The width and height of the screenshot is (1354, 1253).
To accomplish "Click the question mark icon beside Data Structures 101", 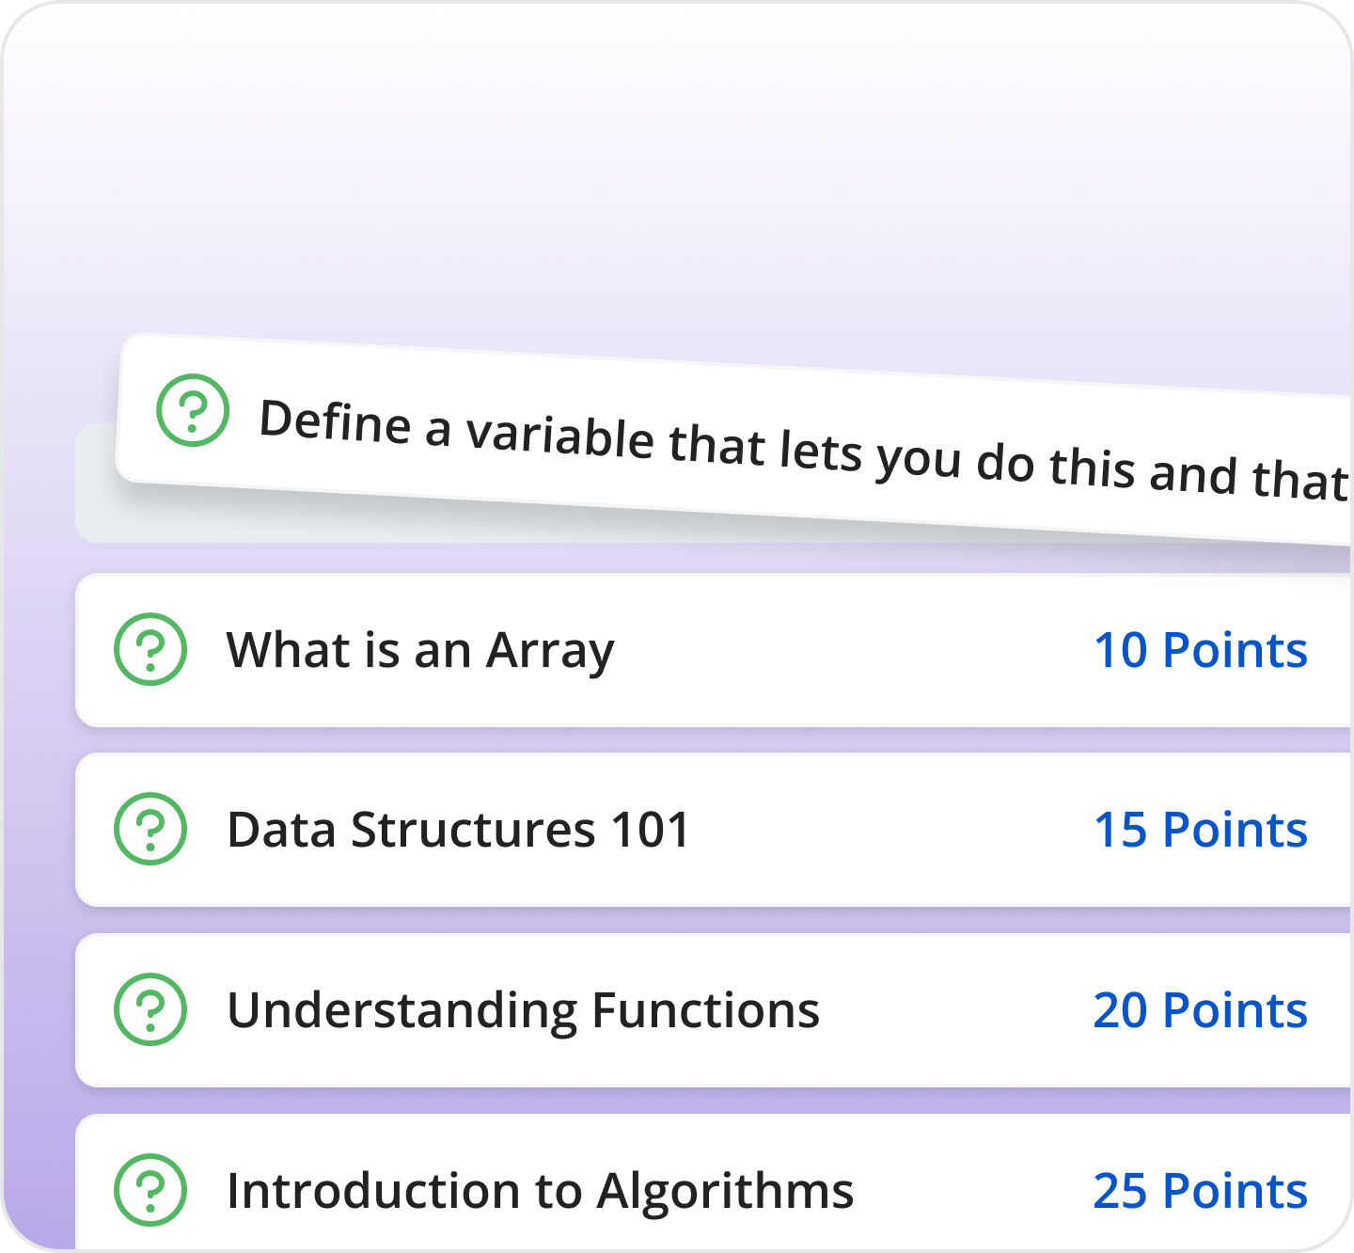I will 153,830.
